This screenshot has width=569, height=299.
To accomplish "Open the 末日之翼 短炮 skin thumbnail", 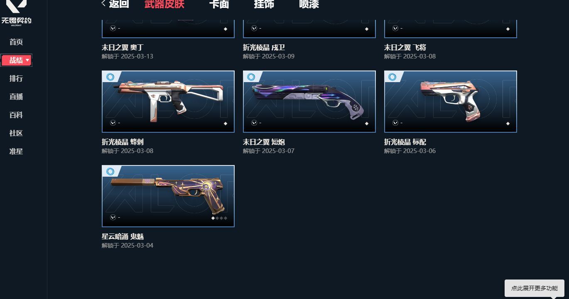I will click(x=309, y=102).
